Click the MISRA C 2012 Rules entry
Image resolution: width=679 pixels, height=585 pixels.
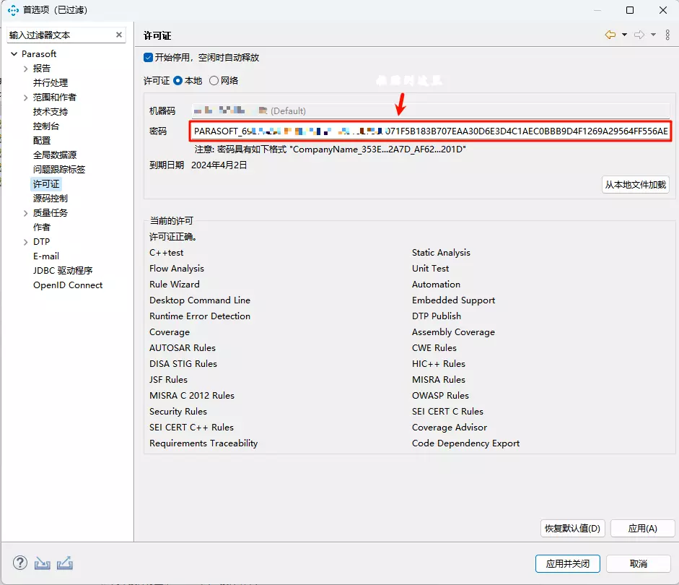pos(192,396)
